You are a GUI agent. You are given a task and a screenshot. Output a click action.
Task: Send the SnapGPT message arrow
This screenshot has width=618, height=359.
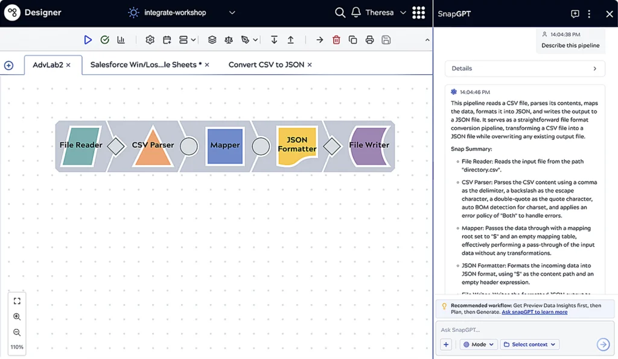click(603, 345)
